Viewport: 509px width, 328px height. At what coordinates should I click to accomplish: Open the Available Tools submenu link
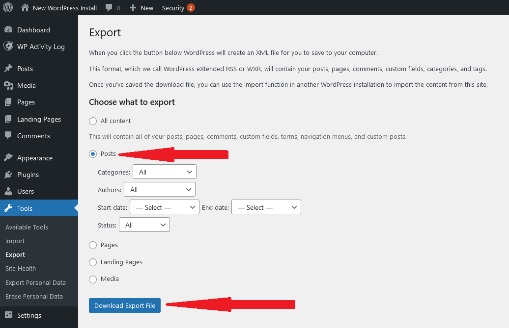pyautogui.click(x=27, y=227)
